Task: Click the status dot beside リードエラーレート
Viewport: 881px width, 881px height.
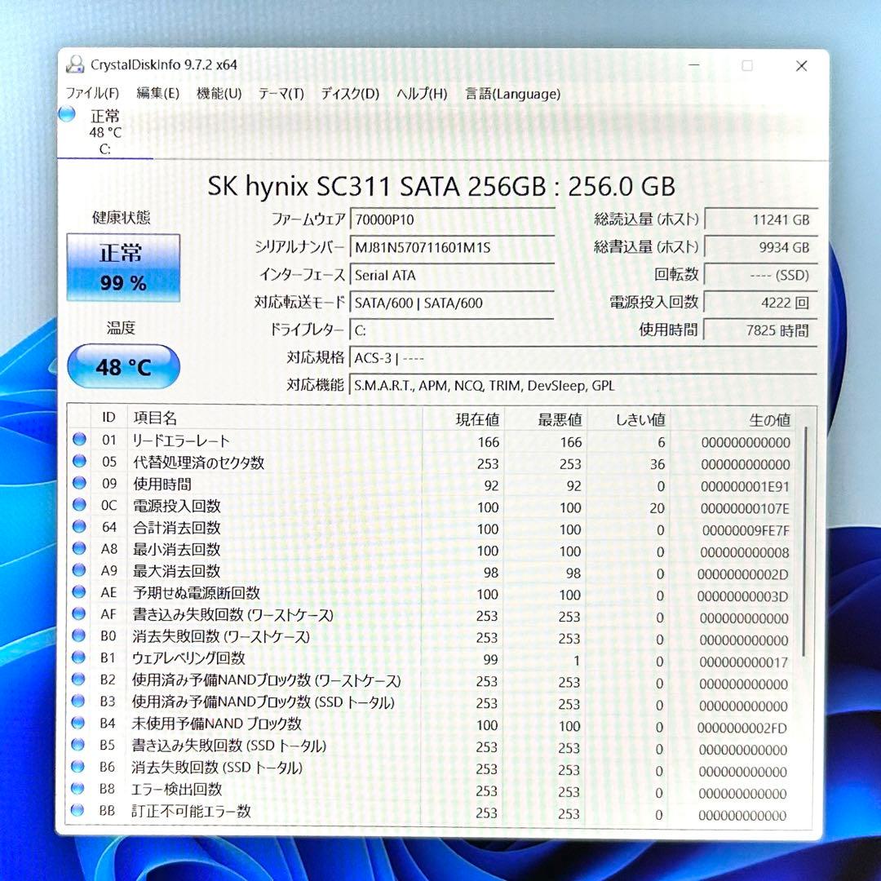Action: click(x=79, y=440)
